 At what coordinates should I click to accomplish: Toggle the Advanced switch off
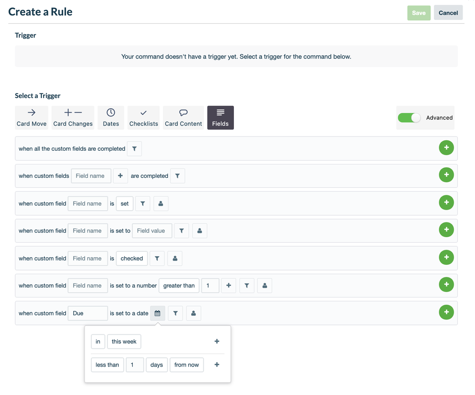pyautogui.click(x=409, y=118)
